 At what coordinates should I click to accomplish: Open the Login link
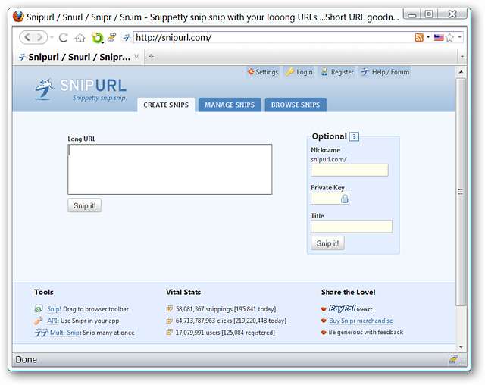click(x=299, y=72)
